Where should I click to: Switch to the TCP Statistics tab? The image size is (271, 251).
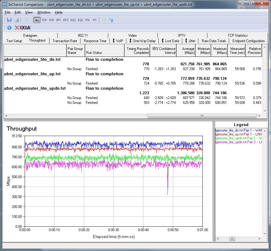point(238,35)
